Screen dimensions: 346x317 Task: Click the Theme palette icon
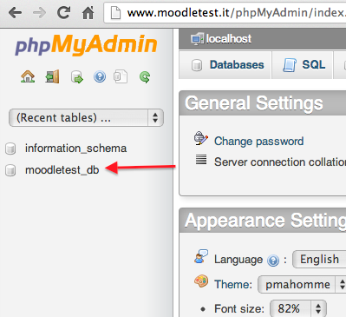point(201,281)
